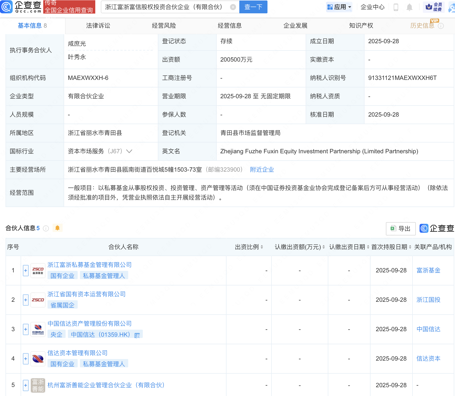Viewport: 455px width, 396px height.
Task: Expand the 资本市场服务 industry chevron
Action: (129, 151)
